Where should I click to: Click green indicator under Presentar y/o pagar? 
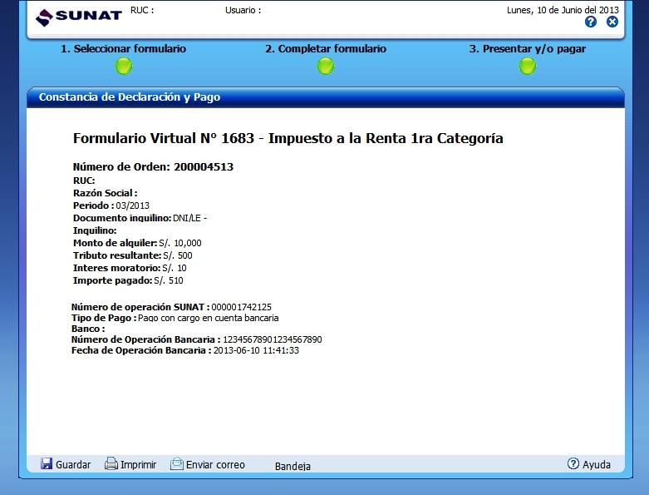tap(528, 67)
